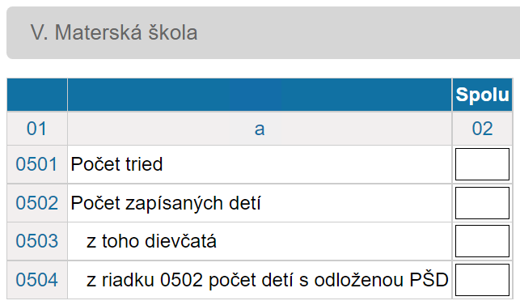
Task: Click the grey section bar right of the title
Action: 358,32
